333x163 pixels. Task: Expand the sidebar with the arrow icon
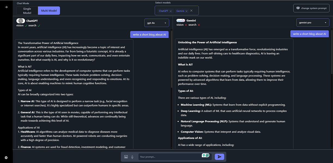coord(6,7)
